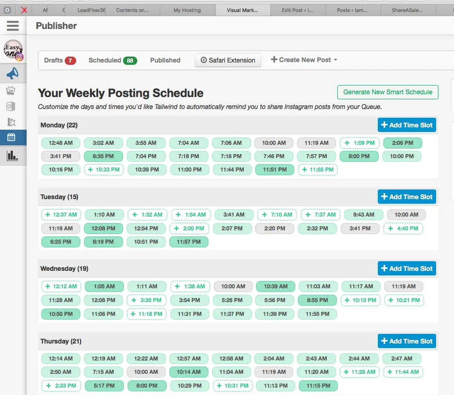The height and width of the screenshot is (395, 454).
Task: Open Wednesday's 10:39 AM time slot
Action: [275, 286]
